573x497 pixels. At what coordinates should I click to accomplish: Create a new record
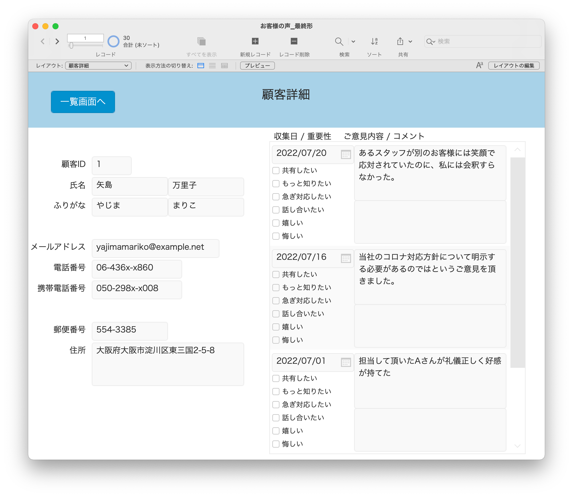coord(255,42)
